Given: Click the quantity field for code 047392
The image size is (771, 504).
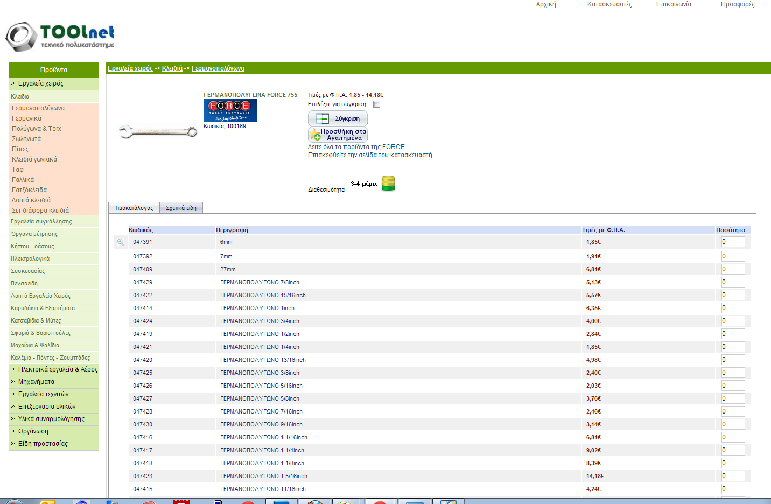Looking at the screenshot, I should [x=733, y=256].
